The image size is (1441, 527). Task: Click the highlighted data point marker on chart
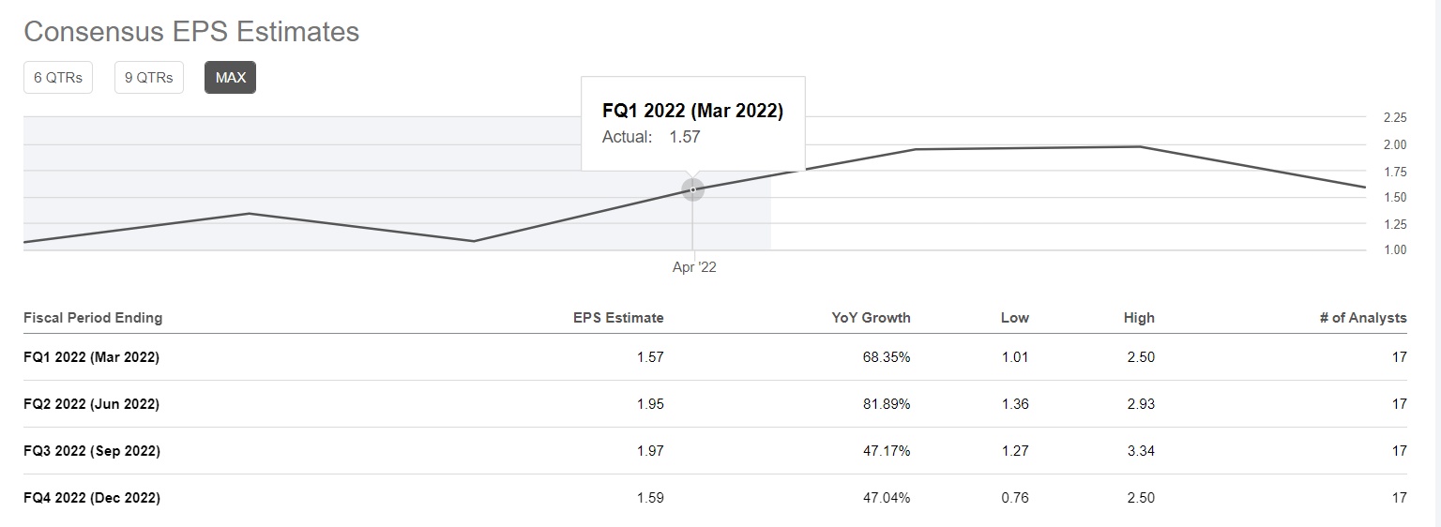(x=692, y=189)
